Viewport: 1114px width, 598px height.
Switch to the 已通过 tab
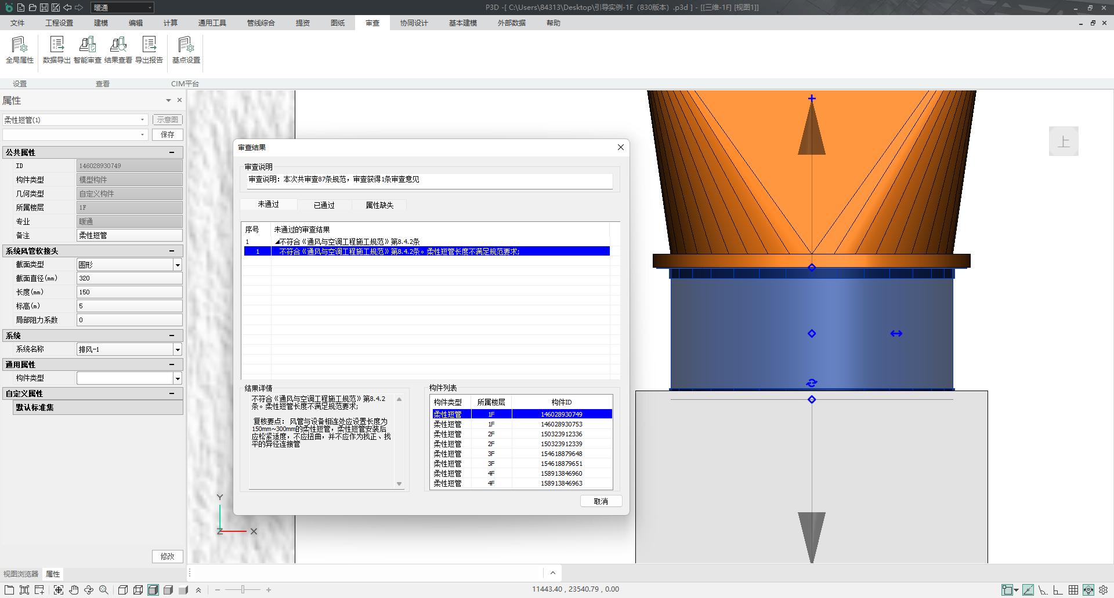[x=324, y=205]
